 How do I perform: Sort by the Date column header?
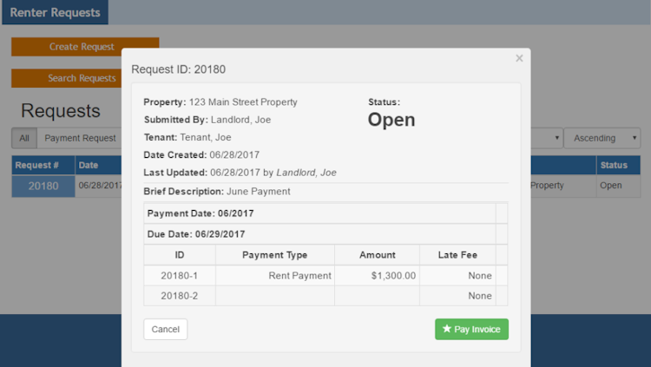click(98, 165)
